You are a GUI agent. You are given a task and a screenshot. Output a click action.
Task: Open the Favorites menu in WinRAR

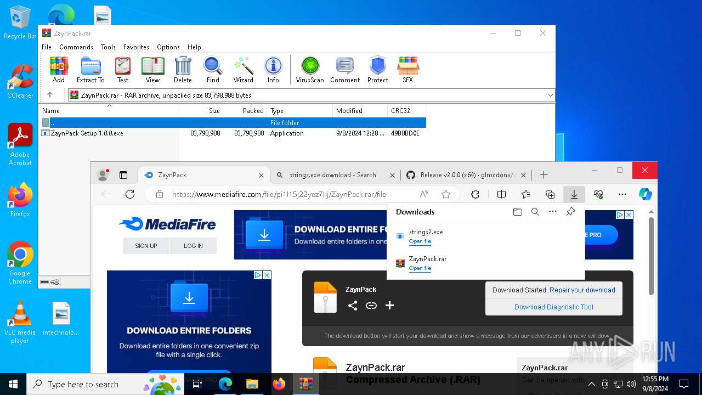136,47
